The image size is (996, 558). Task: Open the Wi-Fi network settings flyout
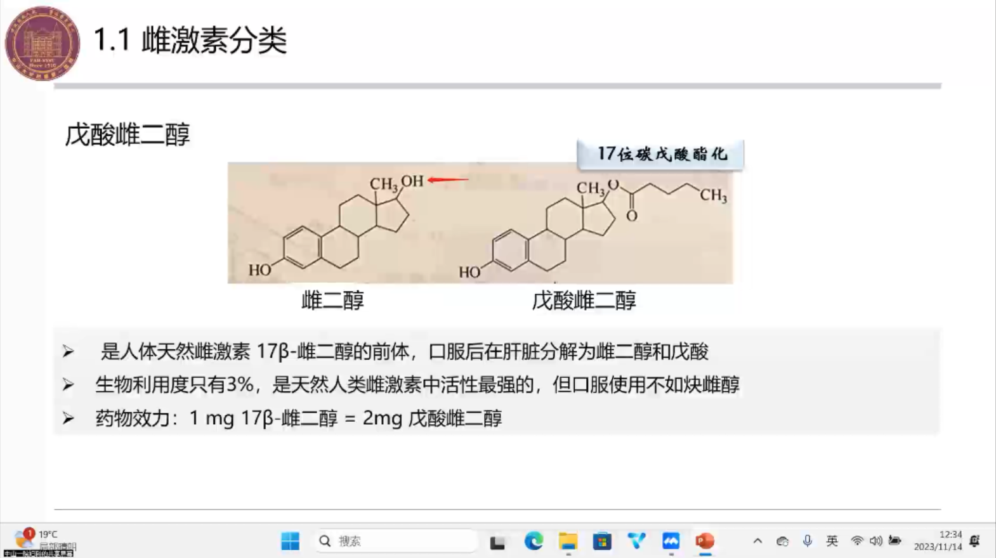857,541
